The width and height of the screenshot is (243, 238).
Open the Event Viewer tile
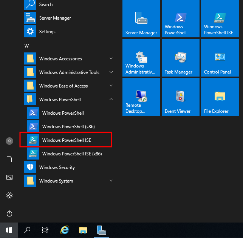click(181, 97)
